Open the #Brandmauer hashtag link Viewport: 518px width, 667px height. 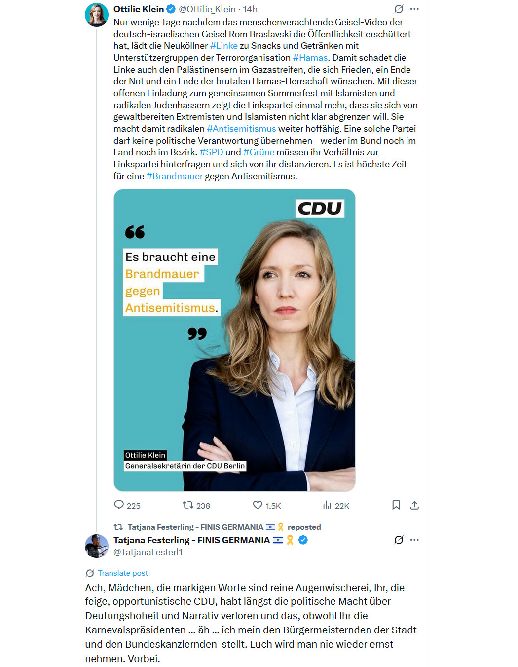click(x=175, y=176)
